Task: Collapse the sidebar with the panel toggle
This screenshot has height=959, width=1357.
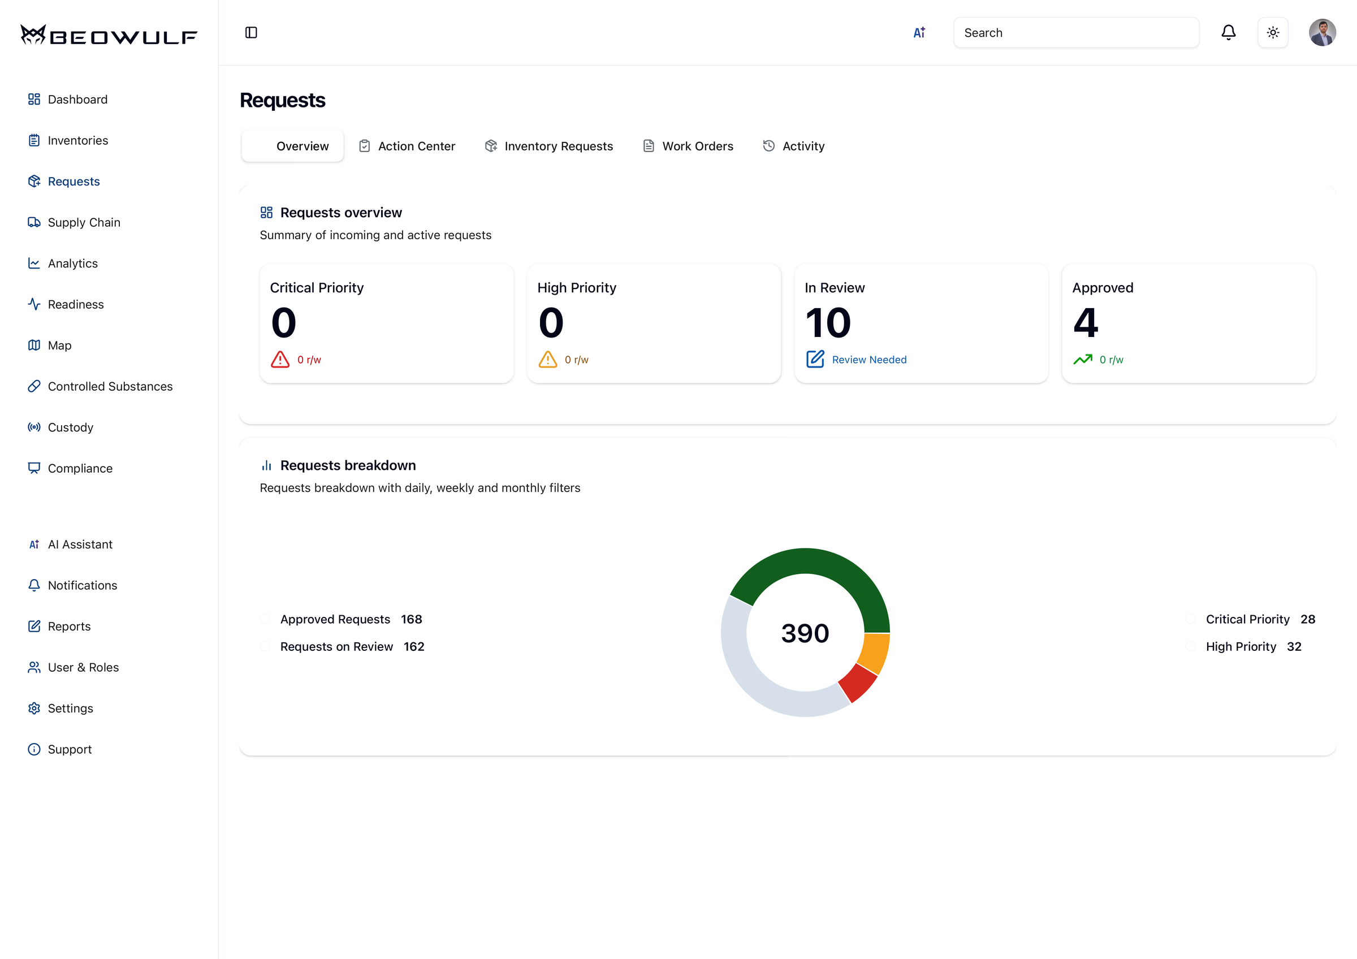Action: tap(251, 32)
